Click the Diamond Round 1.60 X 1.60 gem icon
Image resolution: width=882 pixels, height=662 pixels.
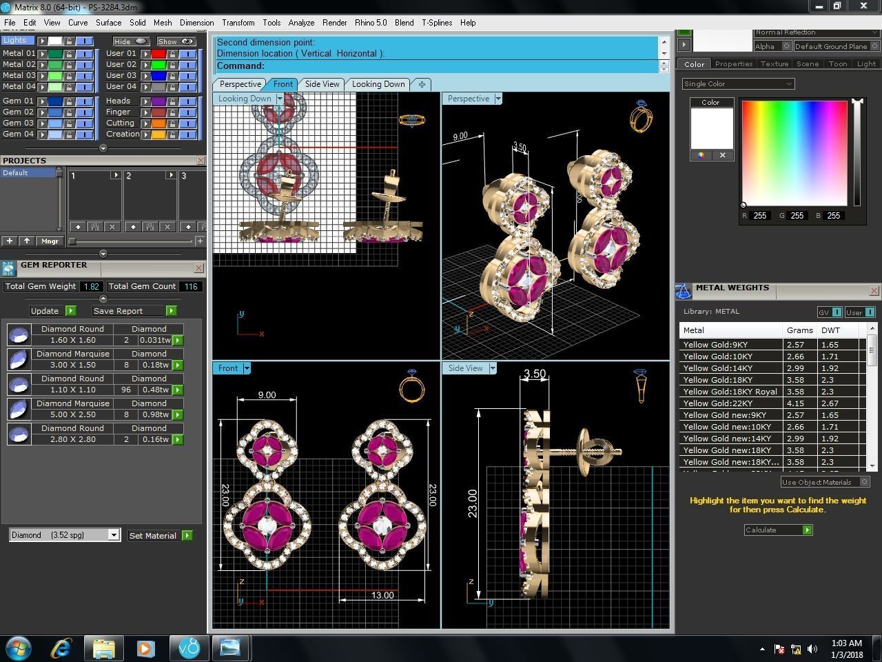pyautogui.click(x=19, y=334)
